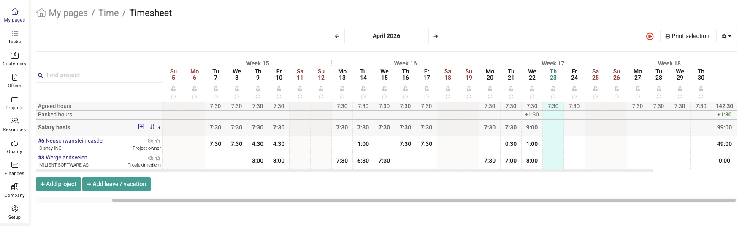The width and height of the screenshot is (742, 226).
Task: Go to next month arrow
Action: [x=436, y=36]
